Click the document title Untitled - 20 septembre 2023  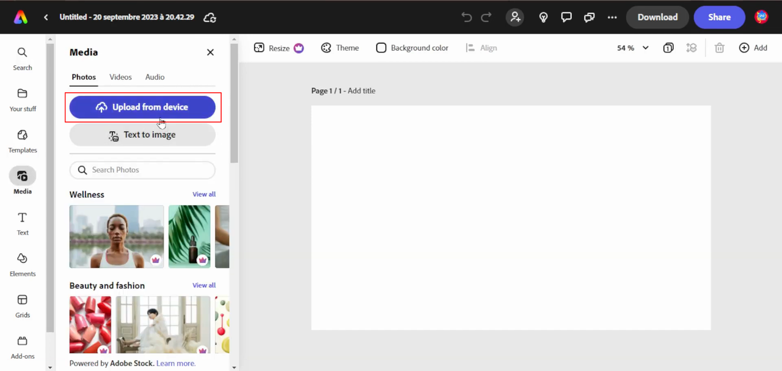126,17
